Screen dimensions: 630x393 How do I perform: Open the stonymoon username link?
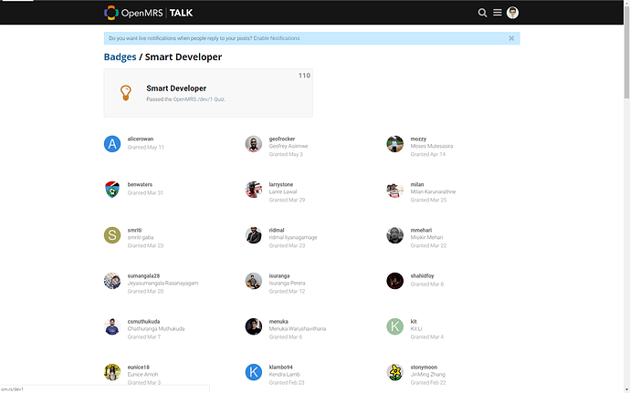click(424, 367)
